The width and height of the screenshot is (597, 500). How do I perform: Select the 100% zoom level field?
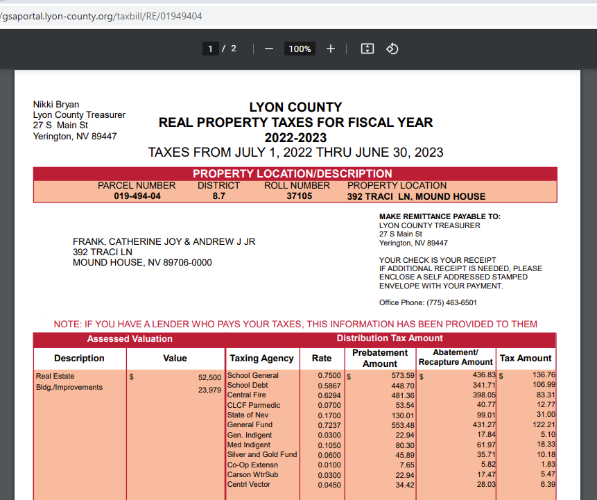(x=300, y=49)
